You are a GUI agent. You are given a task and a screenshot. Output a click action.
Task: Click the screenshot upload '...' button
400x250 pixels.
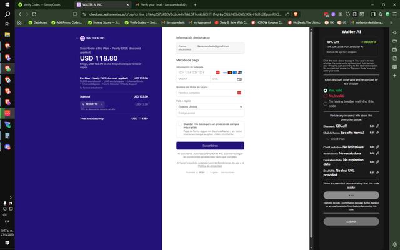point(351,196)
